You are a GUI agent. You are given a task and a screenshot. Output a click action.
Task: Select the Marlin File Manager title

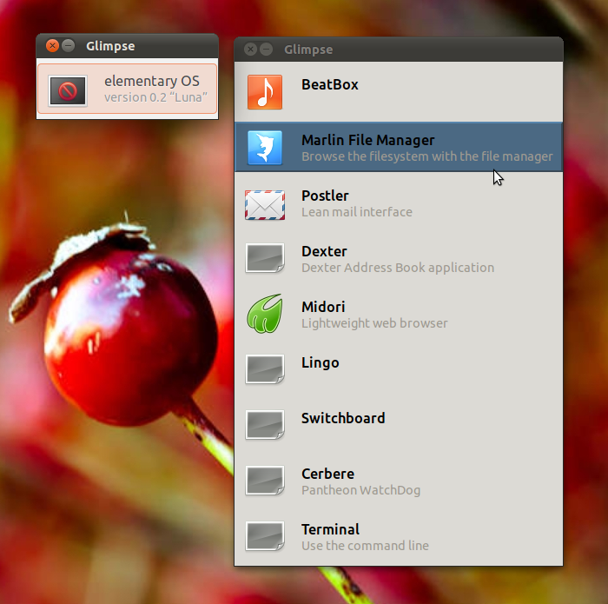[368, 140]
